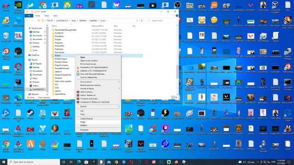Click the Microsoft Defender shield icon in menu
294x165 pixels.
(78, 74)
